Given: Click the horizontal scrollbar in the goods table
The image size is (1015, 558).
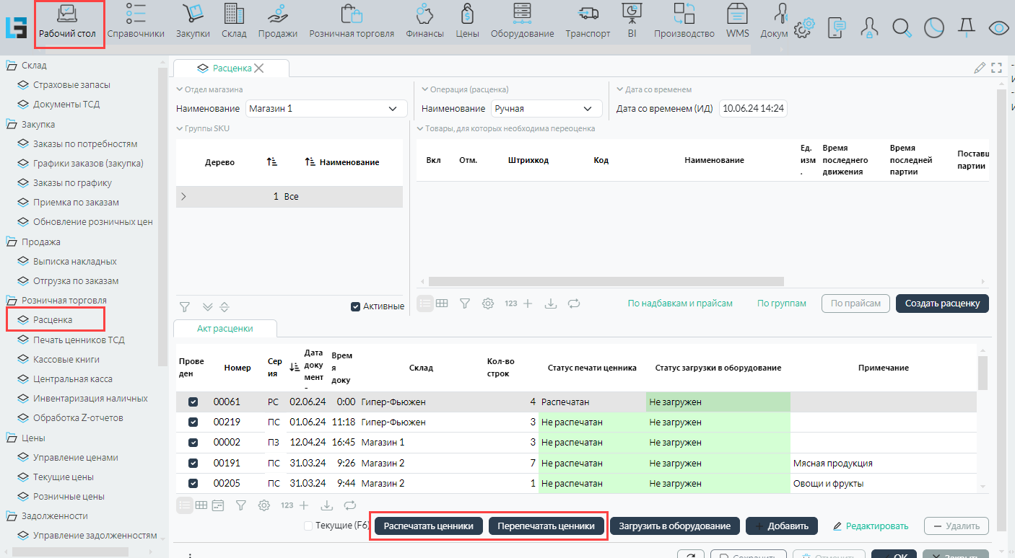Looking at the screenshot, I should [605, 282].
